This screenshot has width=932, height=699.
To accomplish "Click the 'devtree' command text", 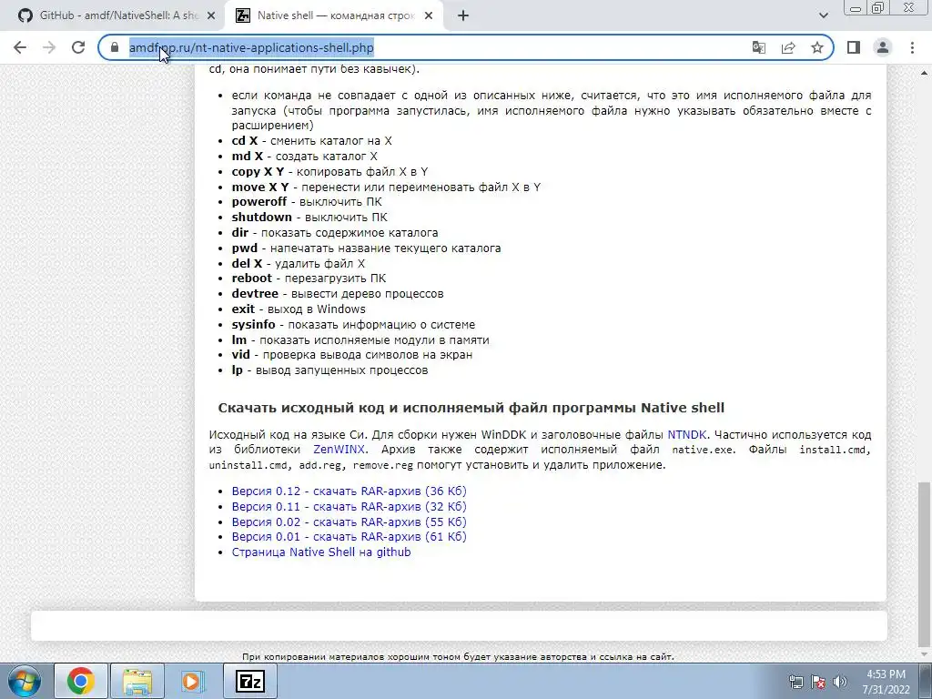I will click(255, 294).
